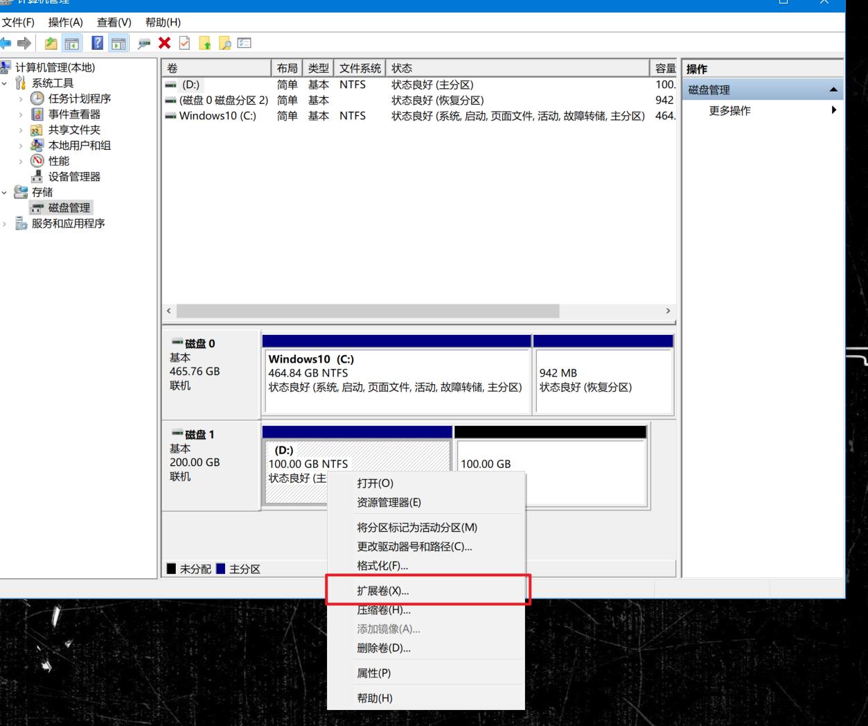Click the Up one level folder icon

51,44
